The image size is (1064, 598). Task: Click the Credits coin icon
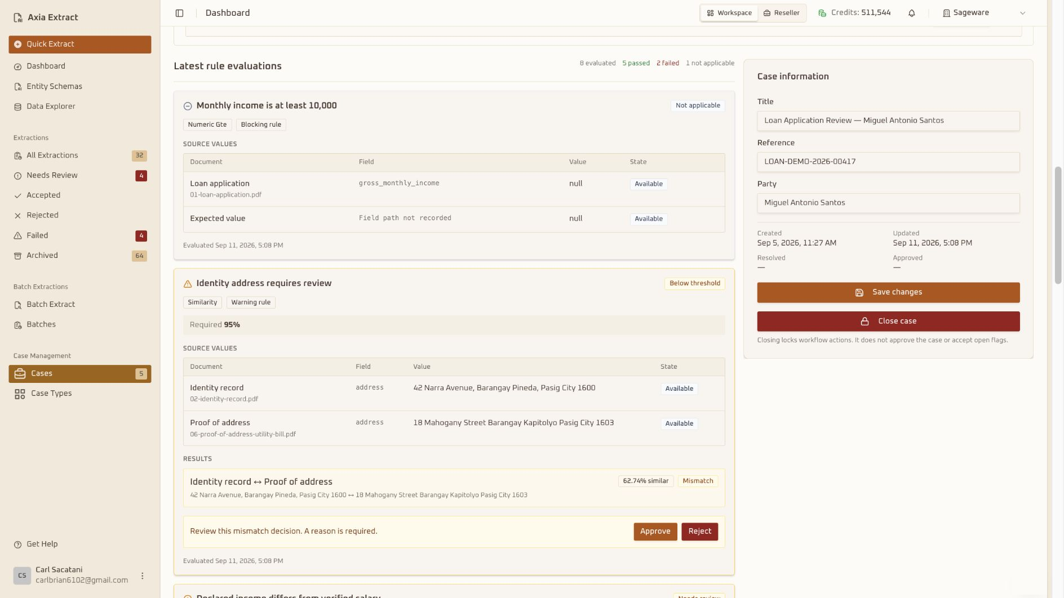pyautogui.click(x=822, y=13)
